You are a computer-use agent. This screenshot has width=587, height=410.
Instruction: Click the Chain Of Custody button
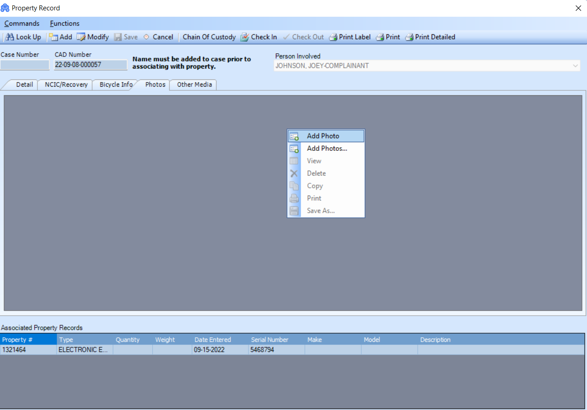tap(209, 37)
